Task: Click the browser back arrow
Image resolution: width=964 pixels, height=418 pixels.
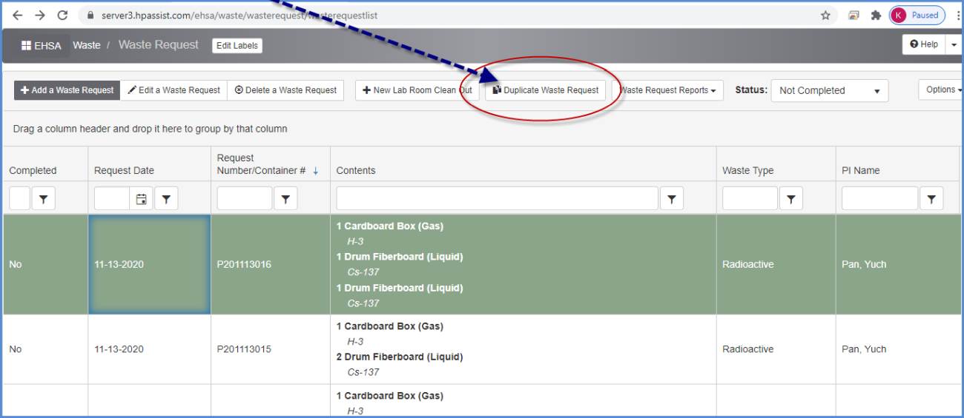Action: (x=17, y=16)
